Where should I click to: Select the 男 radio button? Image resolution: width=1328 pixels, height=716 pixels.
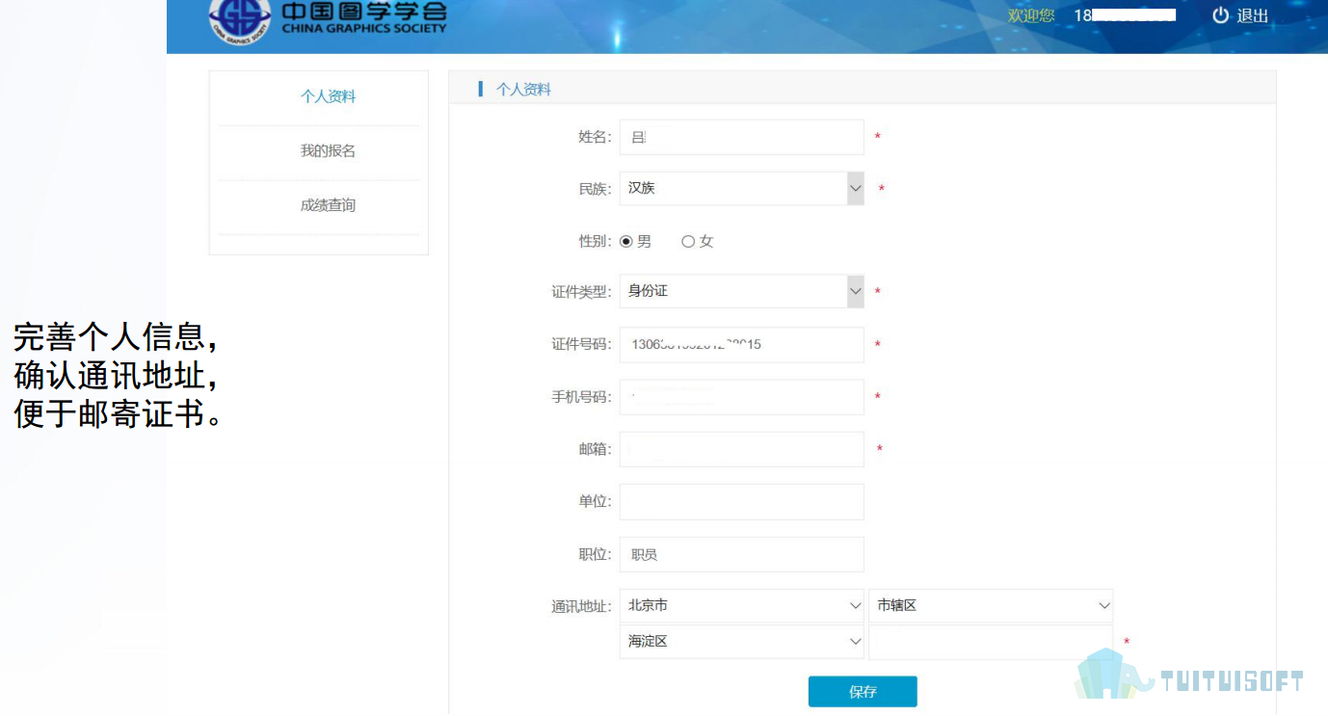click(x=625, y=242)
